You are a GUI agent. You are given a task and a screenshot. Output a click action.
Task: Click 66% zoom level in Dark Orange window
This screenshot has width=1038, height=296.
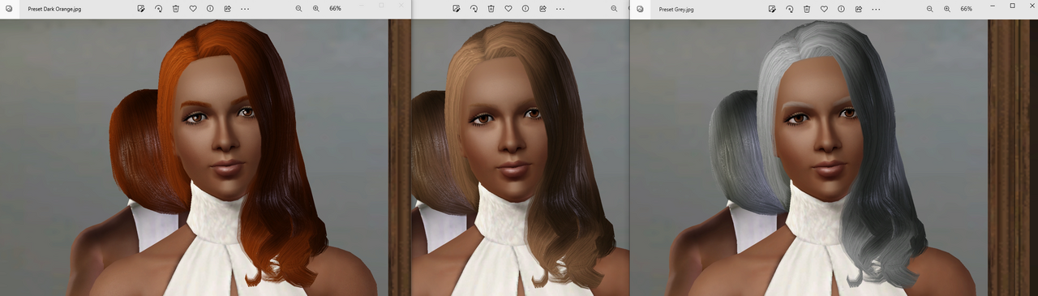335,8
